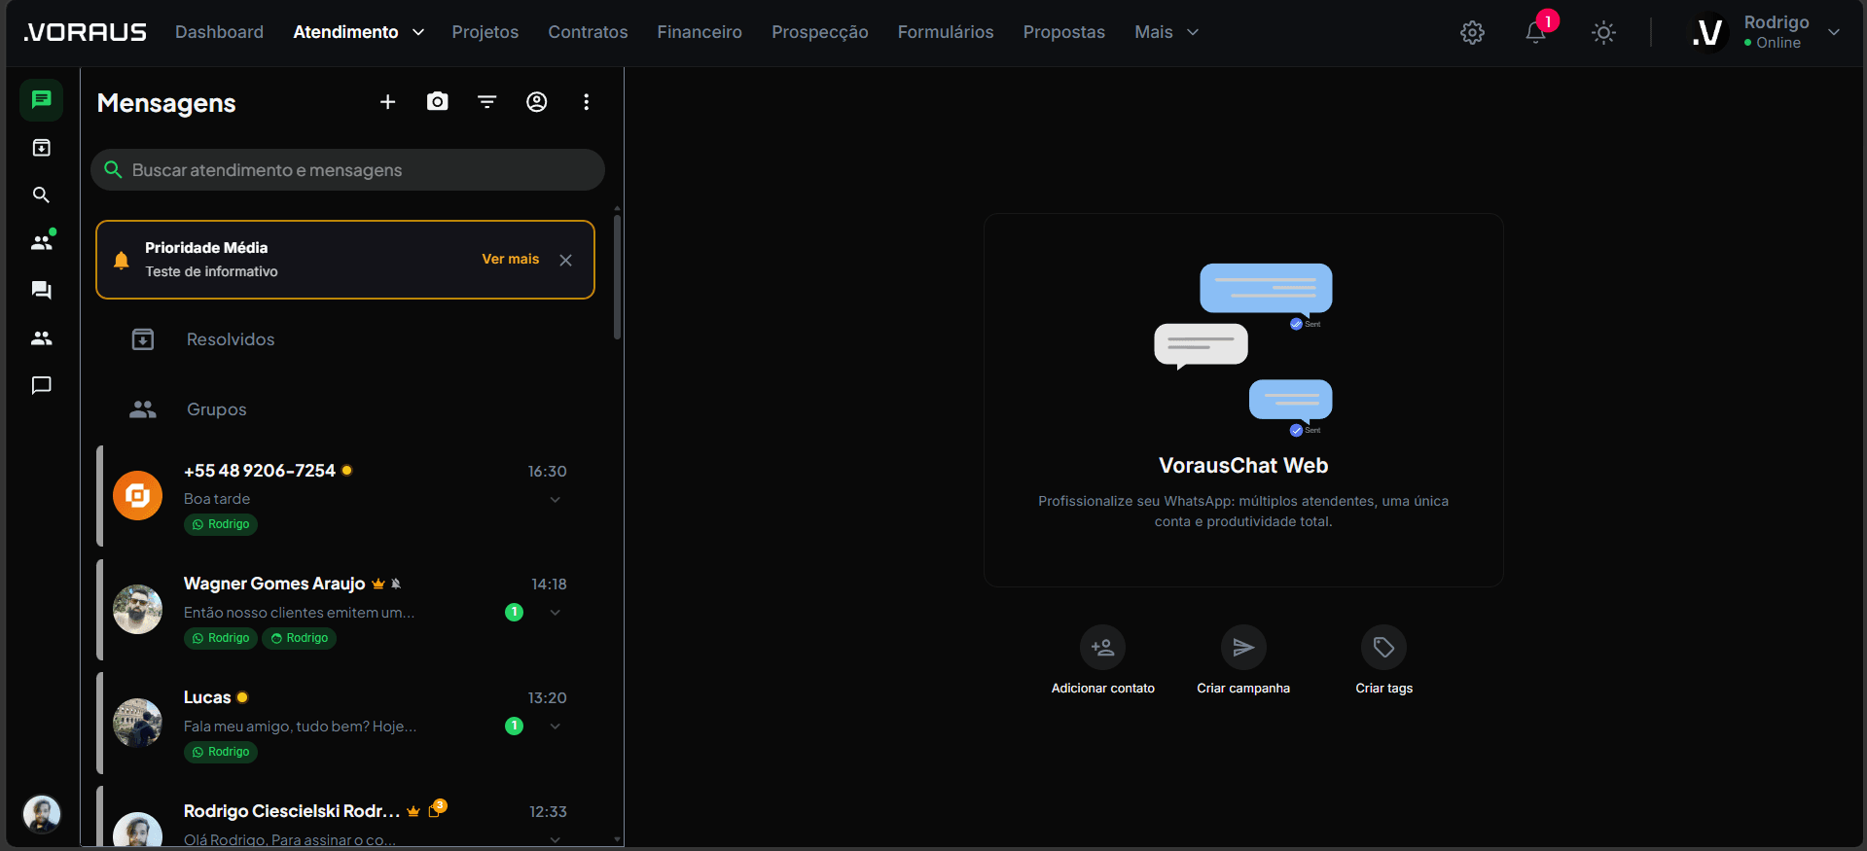Click Ver mais on the priority banner
Viewport: 1867px width, 851px height.
click(511, 259)
